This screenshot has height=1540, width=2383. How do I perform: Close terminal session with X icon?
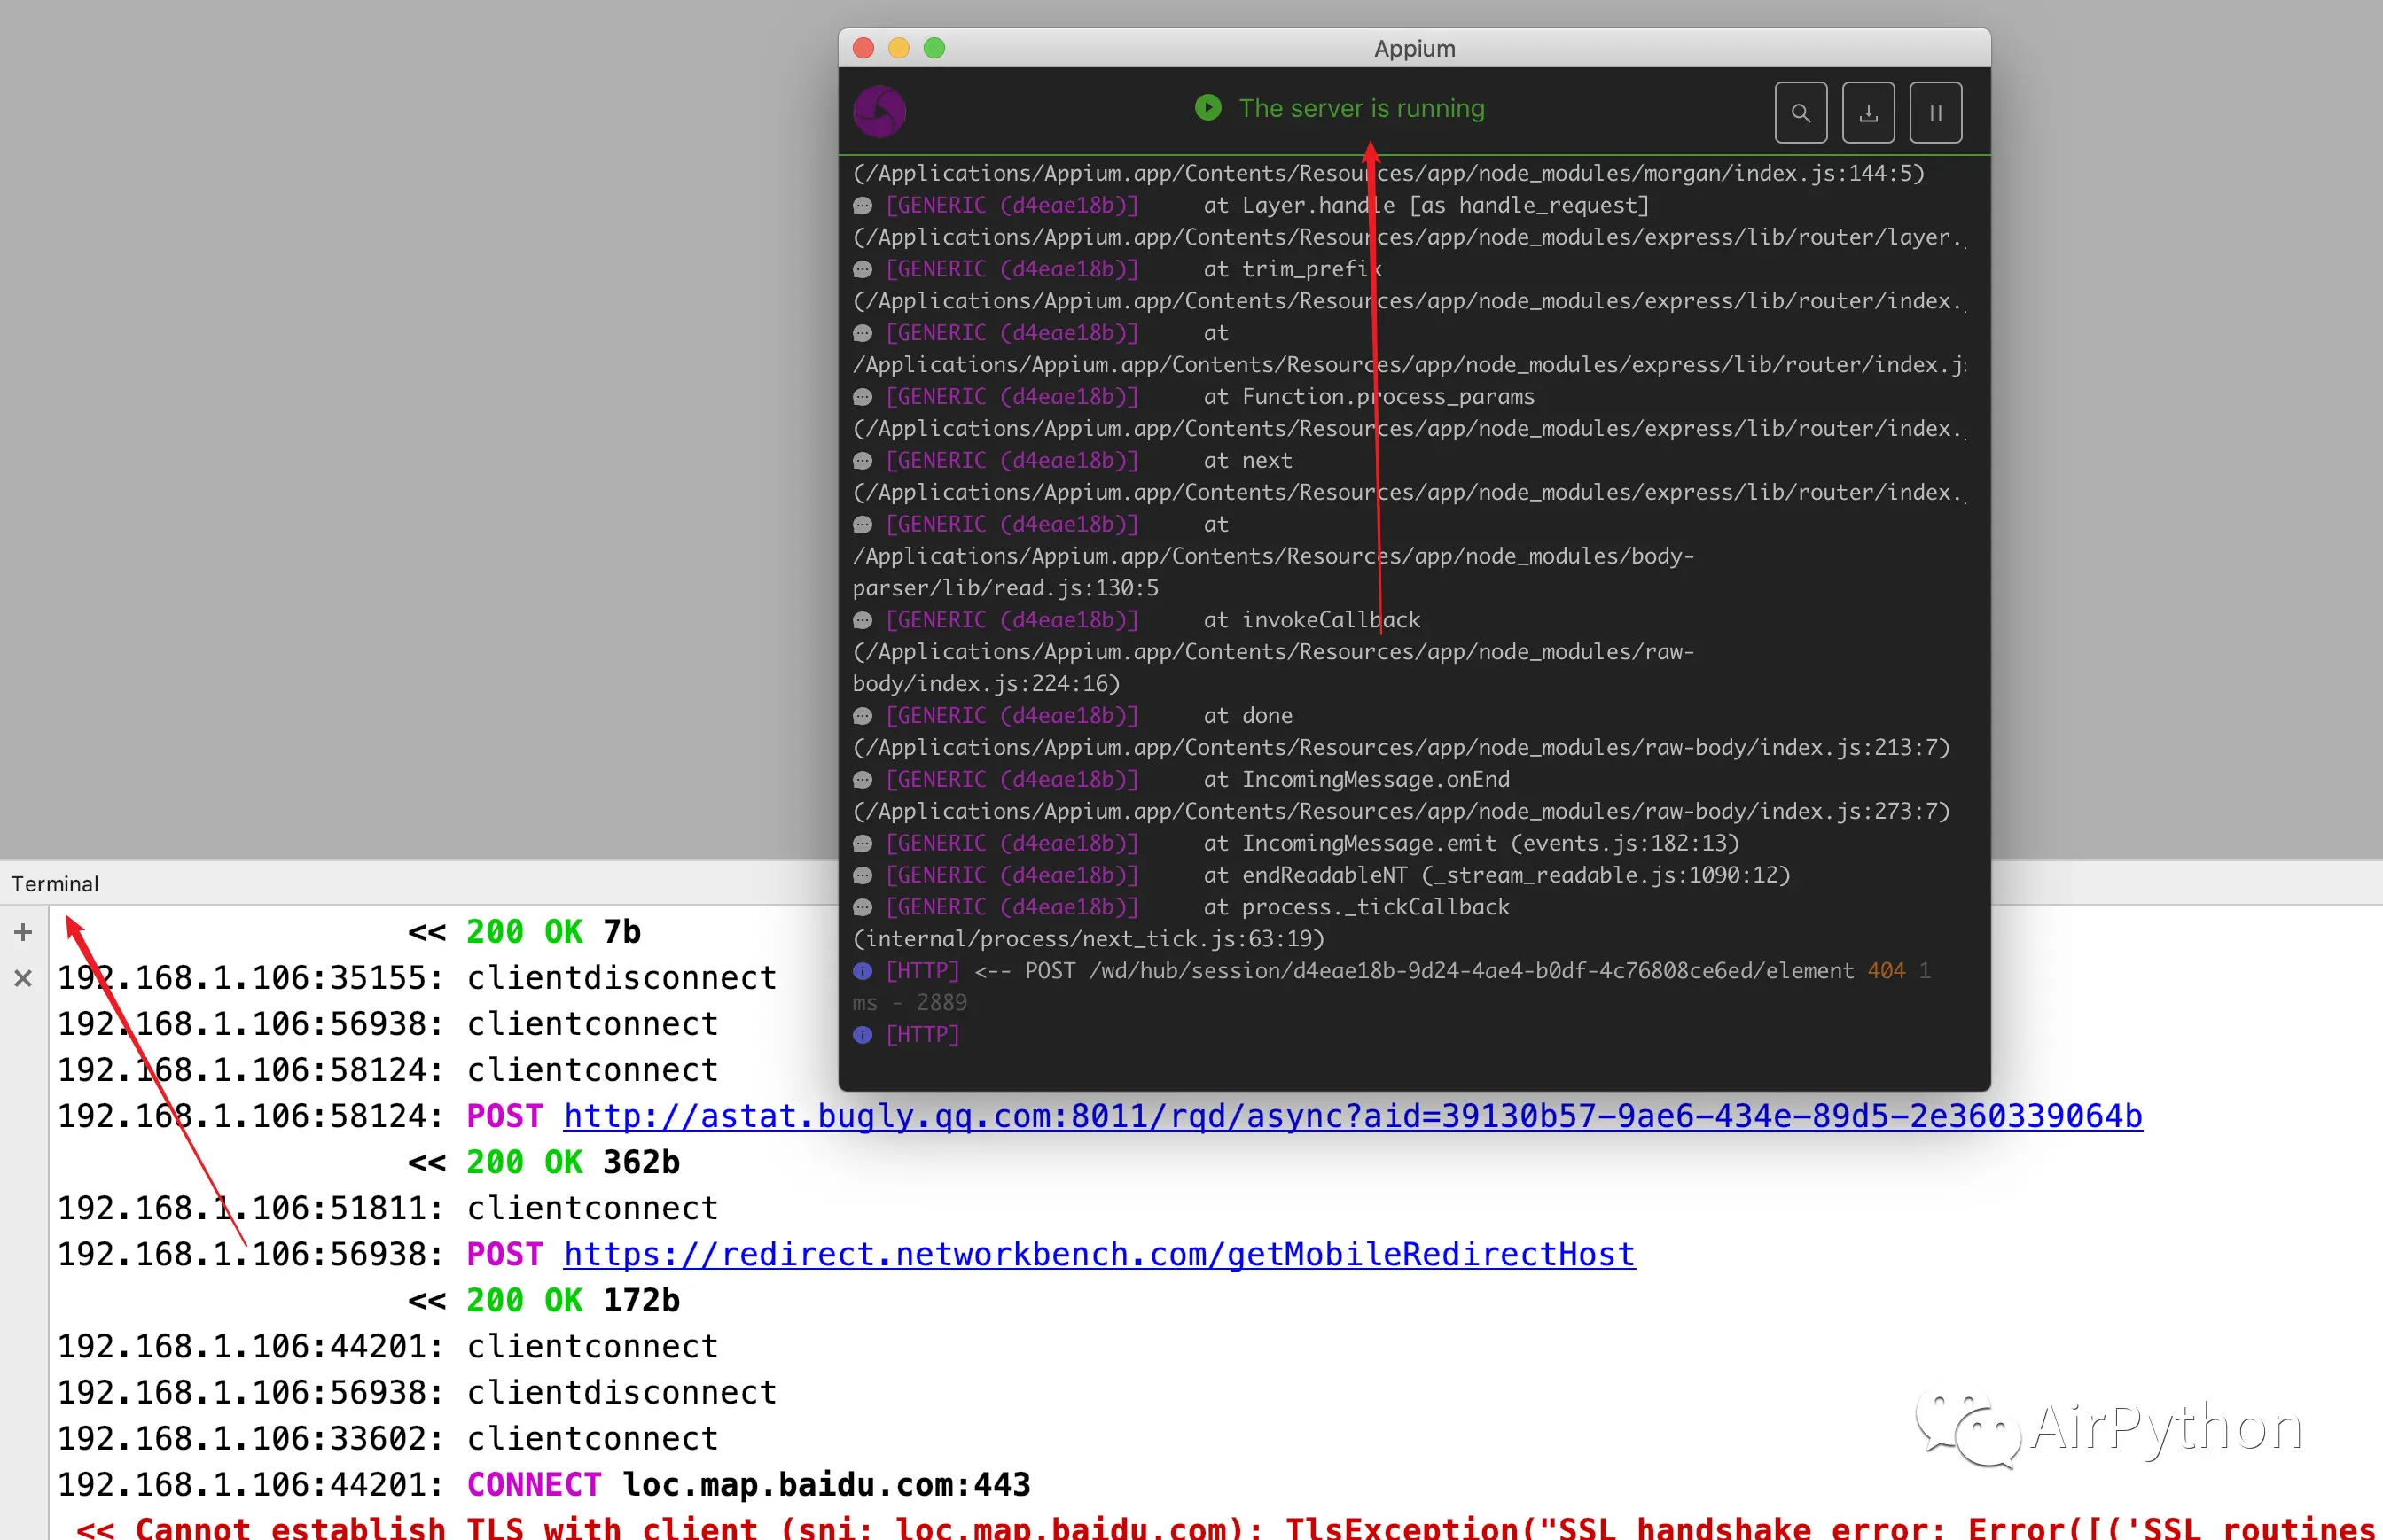click(x=23, y=978)
